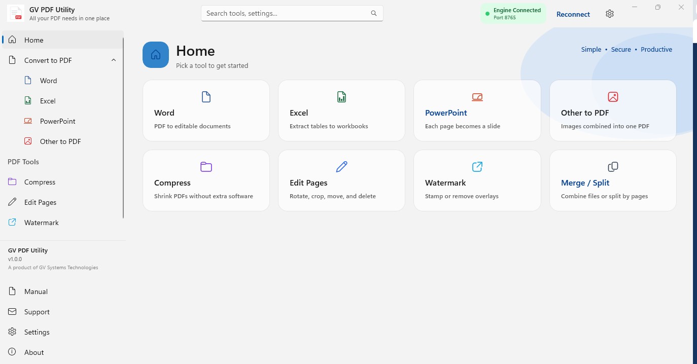Click the GV PDF Utility logo icon

(x=16, y=14)
